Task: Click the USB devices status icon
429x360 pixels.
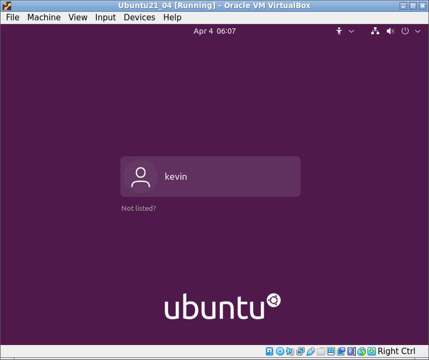Action: (x=310, y=351)
